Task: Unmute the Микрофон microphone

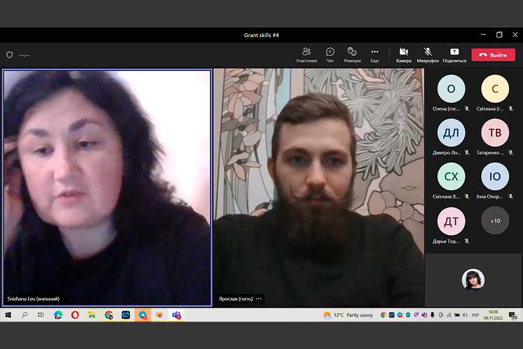Action: 428,55
